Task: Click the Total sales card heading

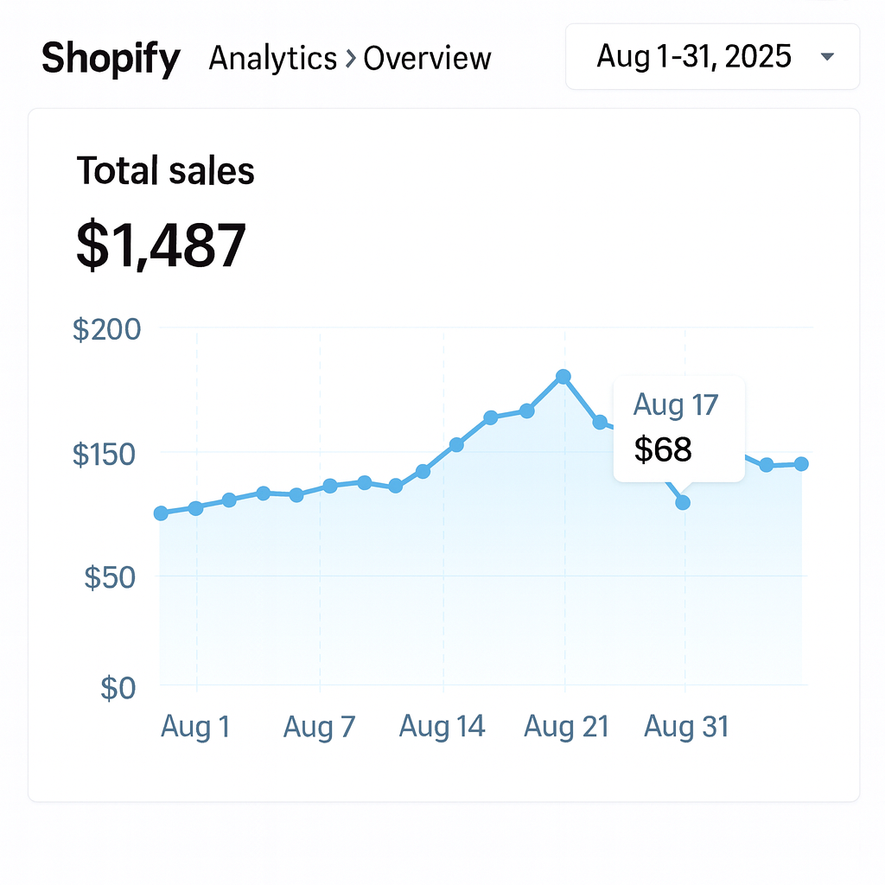Action: pos(165,170)
